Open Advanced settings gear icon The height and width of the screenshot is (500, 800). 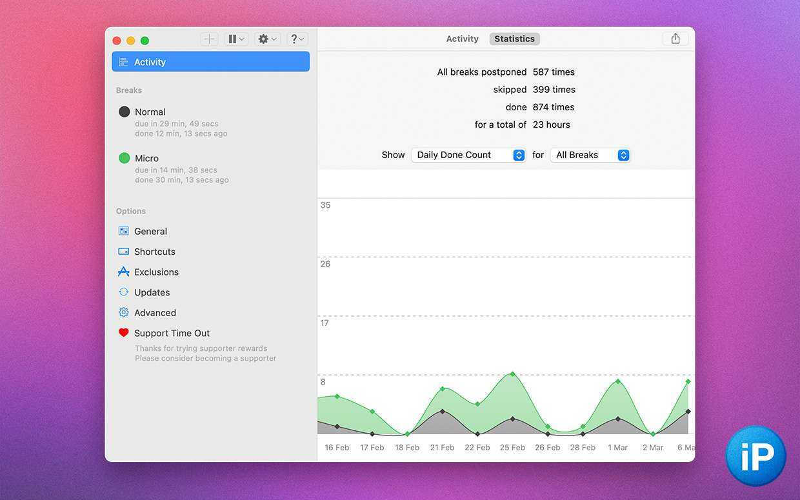tap(124, 312)
